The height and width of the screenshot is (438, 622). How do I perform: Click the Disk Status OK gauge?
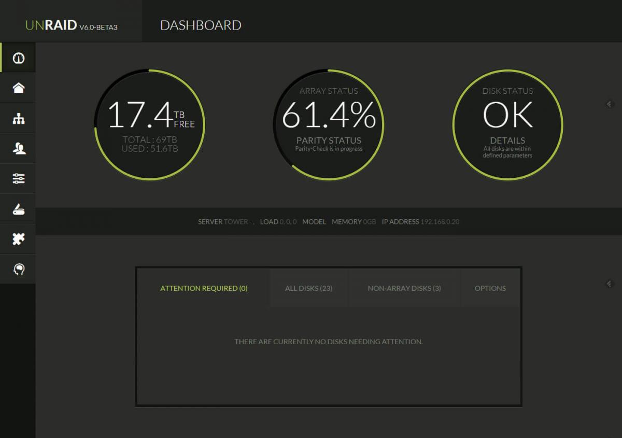(507, 124)
